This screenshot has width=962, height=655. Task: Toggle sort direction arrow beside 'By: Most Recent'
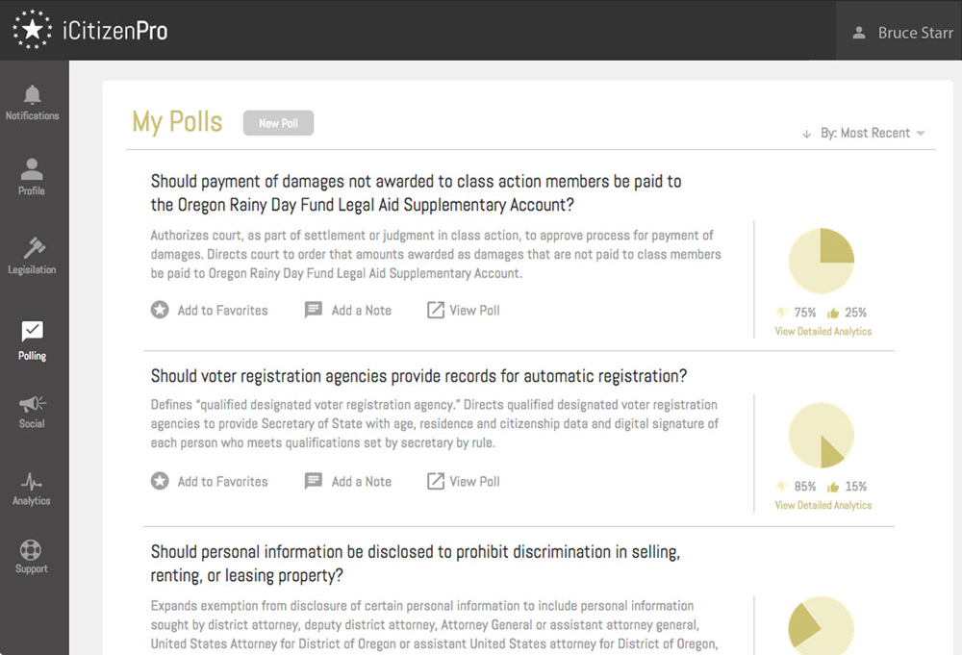[806, 134]
